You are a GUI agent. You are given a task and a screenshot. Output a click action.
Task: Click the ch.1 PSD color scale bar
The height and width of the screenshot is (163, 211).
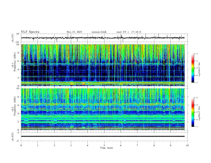pyautogui.click(x=193, y=68)
